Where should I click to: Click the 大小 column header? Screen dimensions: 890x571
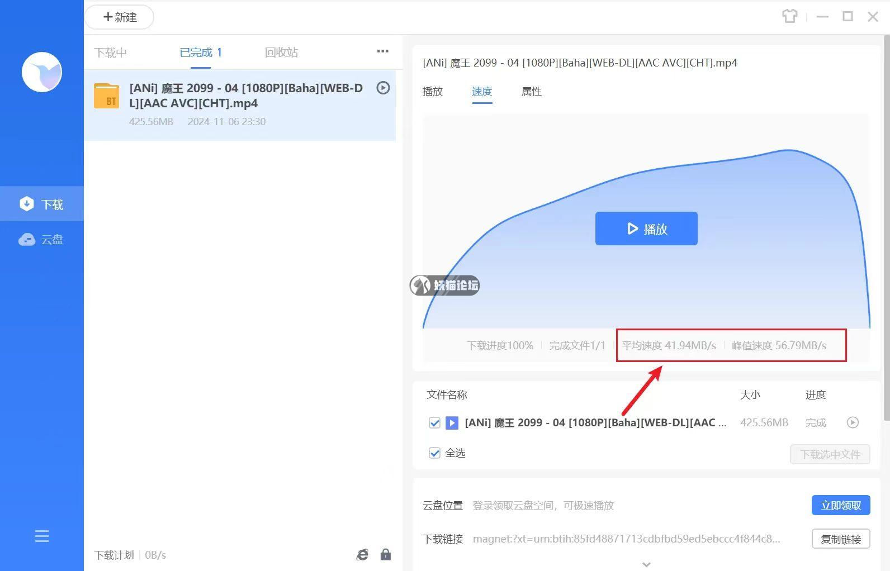750,395
